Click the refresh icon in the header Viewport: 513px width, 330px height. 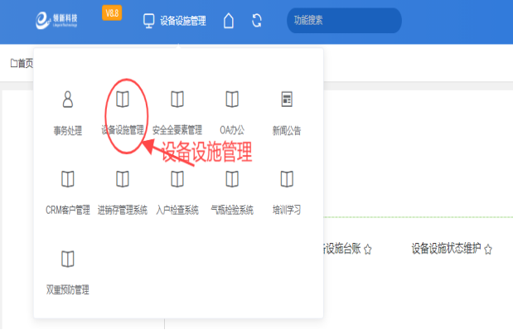[257, 21]
